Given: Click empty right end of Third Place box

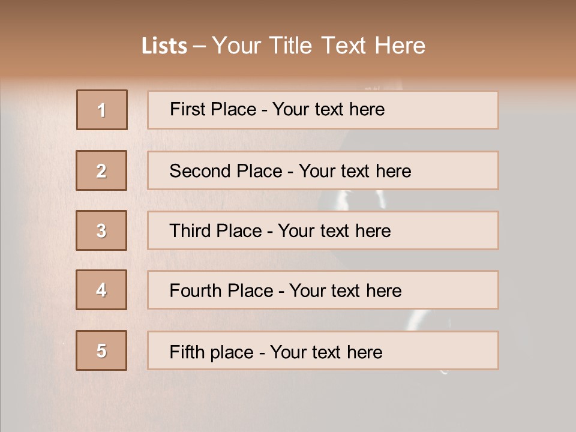Looking at the screenshot, I should coord(456,231).
